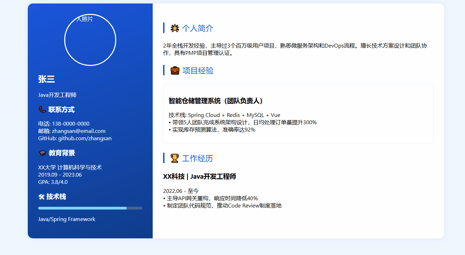465x255 pixels.
Task: Click the bullet about Code Review制度落地
Action: [x=222, y=206]
